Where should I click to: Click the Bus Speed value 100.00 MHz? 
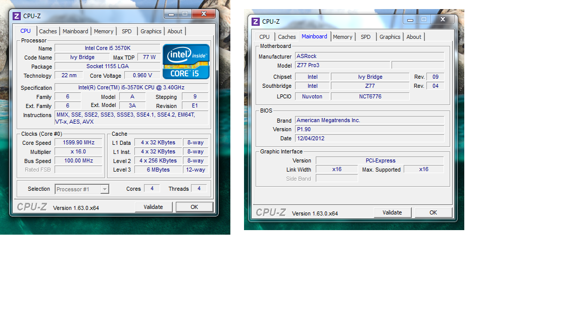[78, 160]
